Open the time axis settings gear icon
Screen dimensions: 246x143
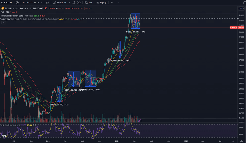click(x=241, y=141)
